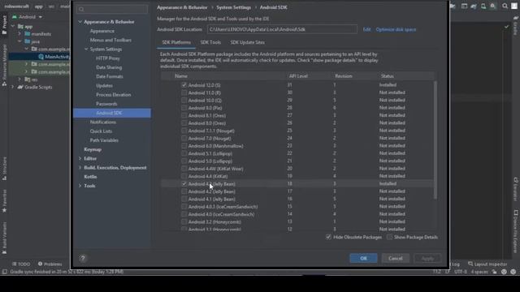Click the help question mark icon in the dialog
The height and width of the screenshot is (292, 520).
(83, 258)
